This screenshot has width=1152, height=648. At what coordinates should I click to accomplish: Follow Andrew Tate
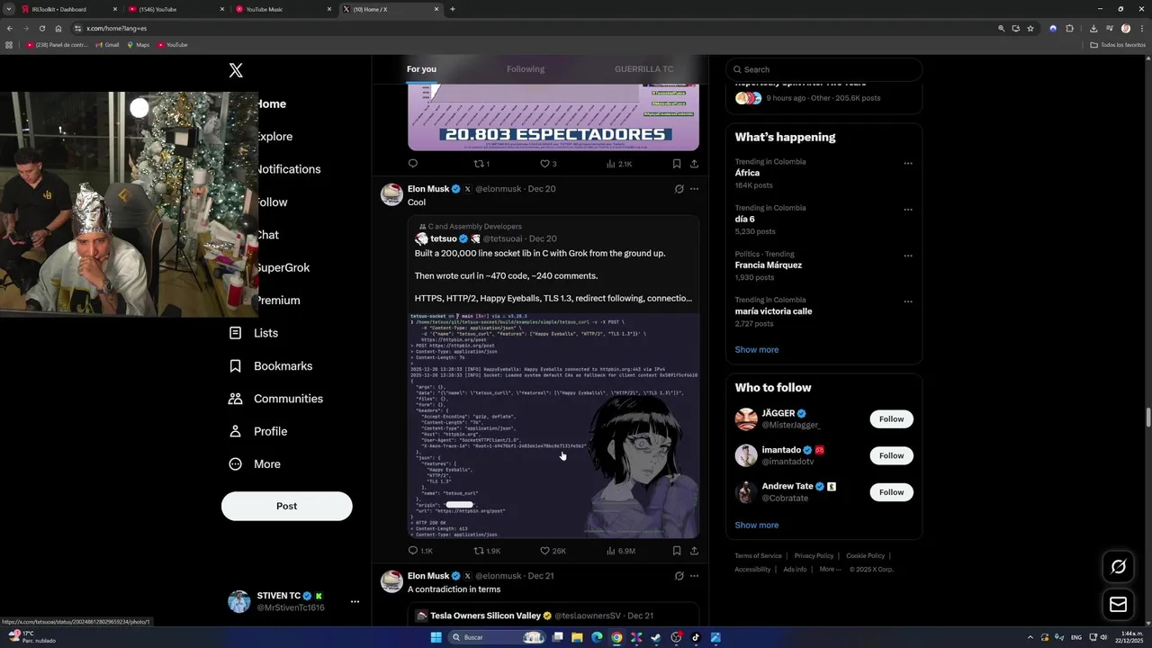point(891,492)
